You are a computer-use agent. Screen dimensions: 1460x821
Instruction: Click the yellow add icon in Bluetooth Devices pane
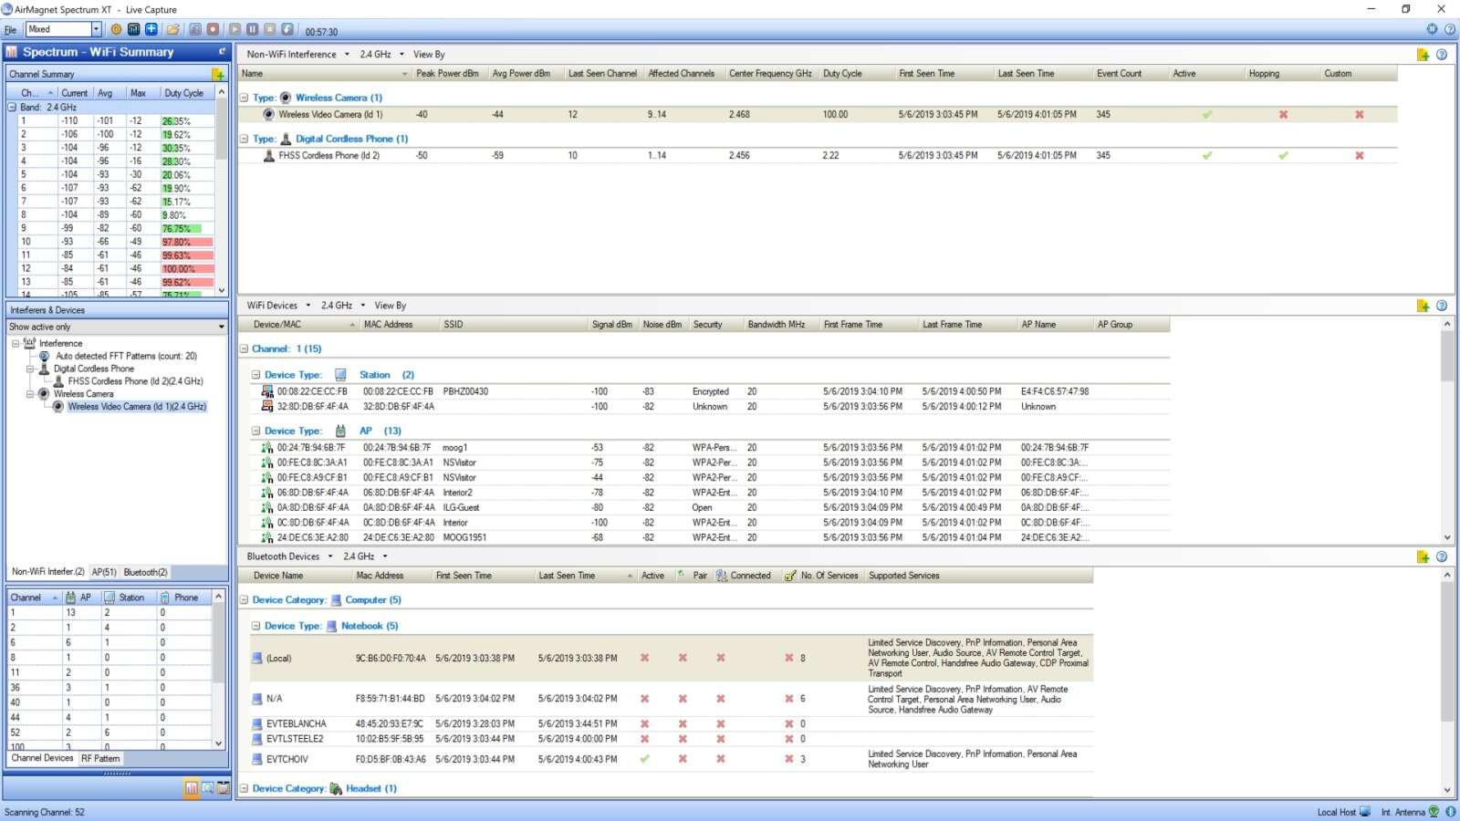pyautogui.click(x=1423, y=556)
